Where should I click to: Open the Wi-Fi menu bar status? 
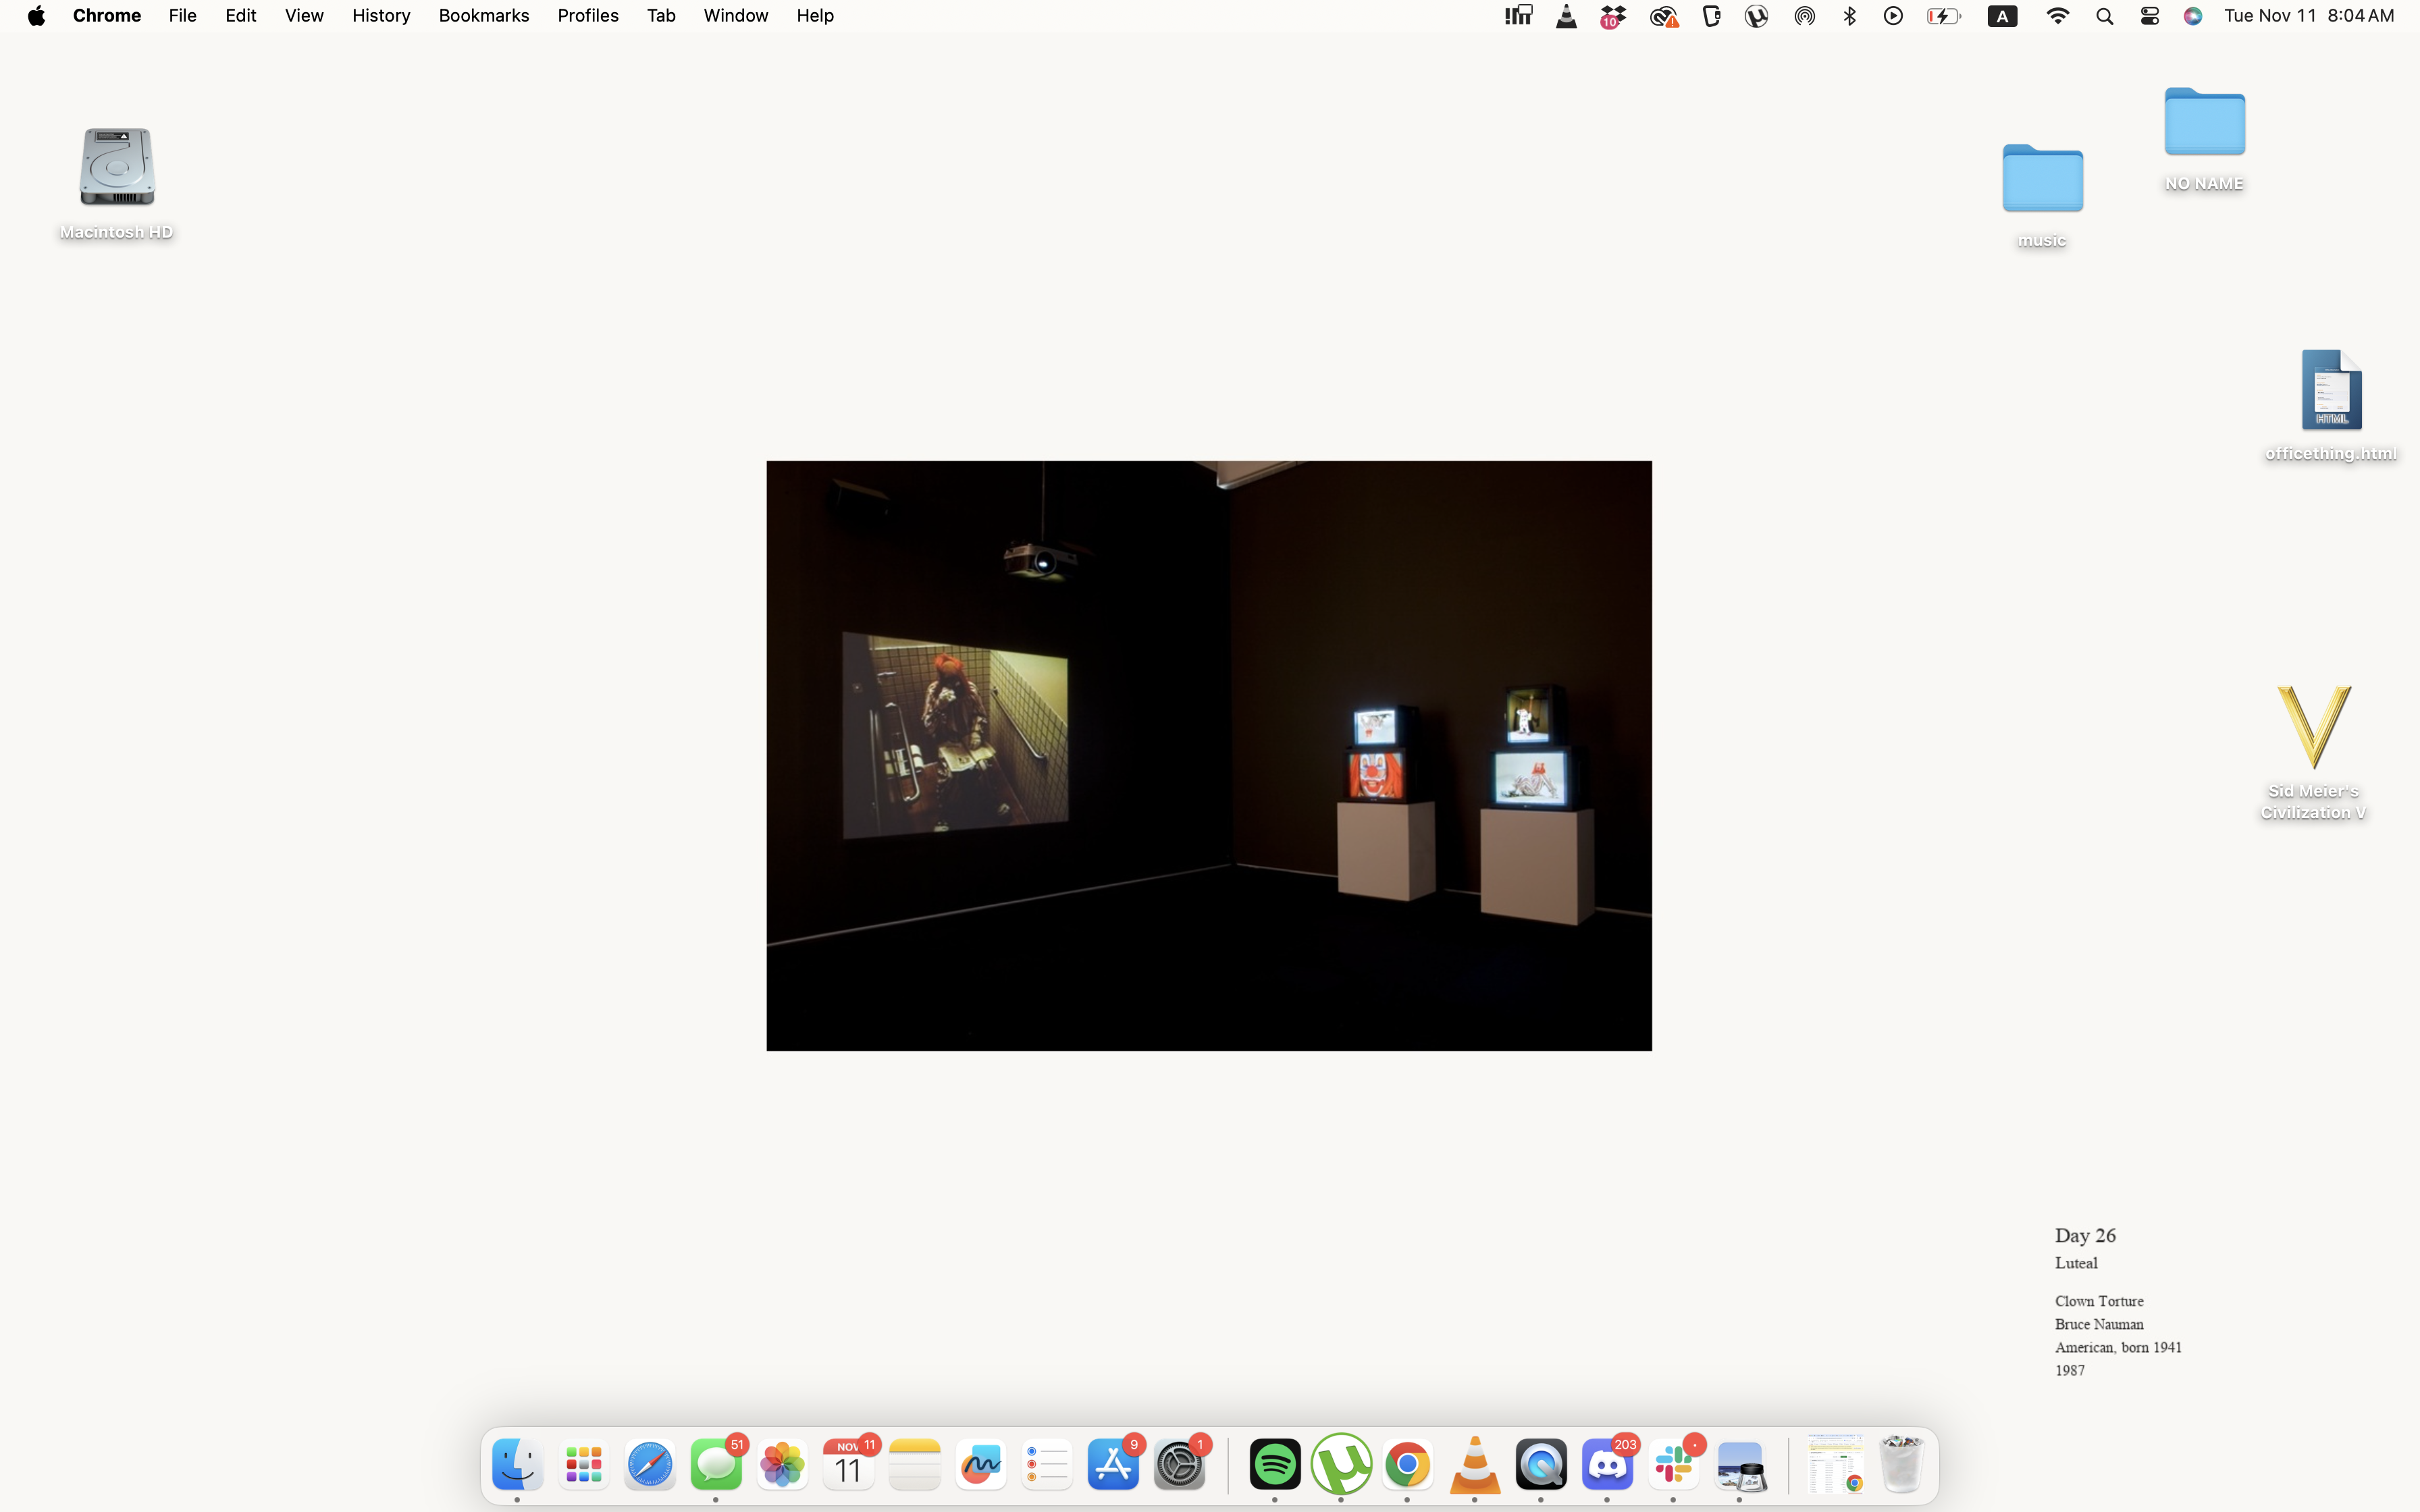coord(2058,15)
